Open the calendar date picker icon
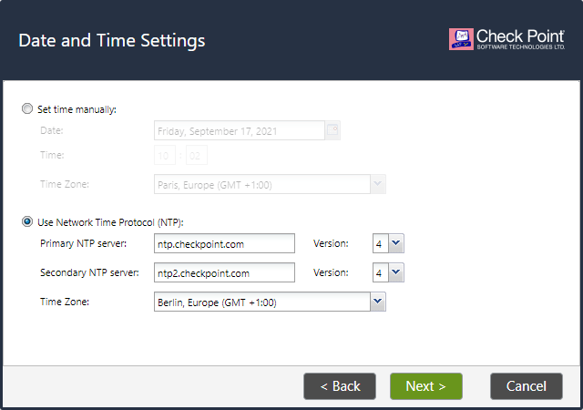This screenshot has height=410, width=583. point(332,130)
